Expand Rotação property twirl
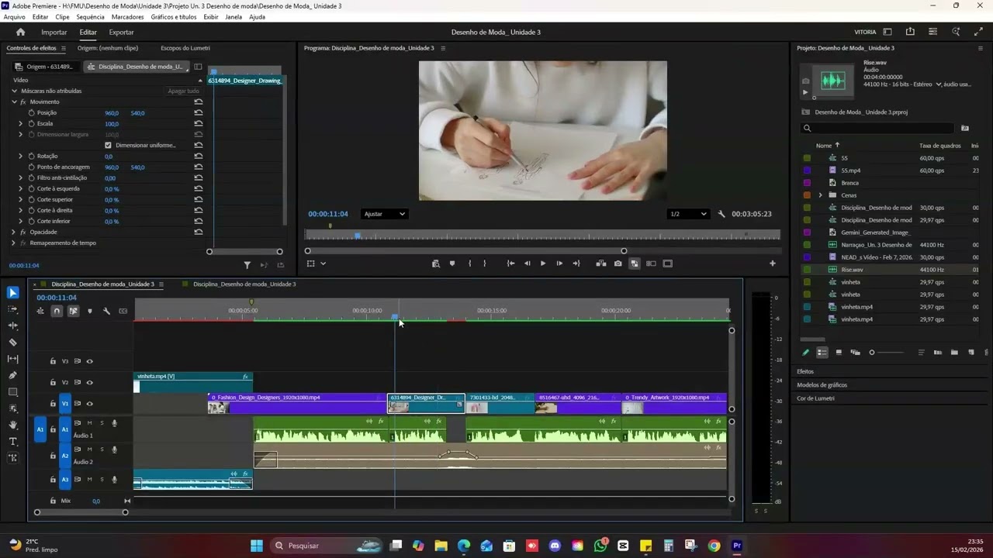The width and height of the screenshot is (993, 558). [x=21, y=156]
